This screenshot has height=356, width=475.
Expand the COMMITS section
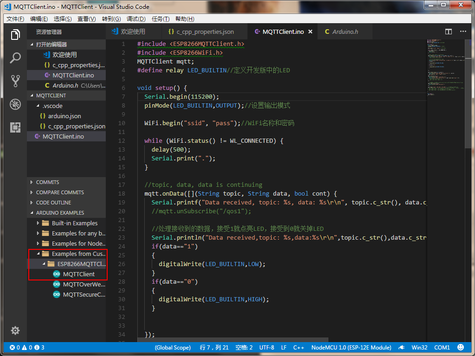click(x=66, y=182)
